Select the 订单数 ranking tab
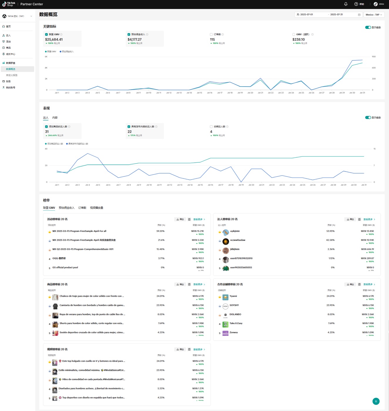389x411 pixels. point(82,208)
